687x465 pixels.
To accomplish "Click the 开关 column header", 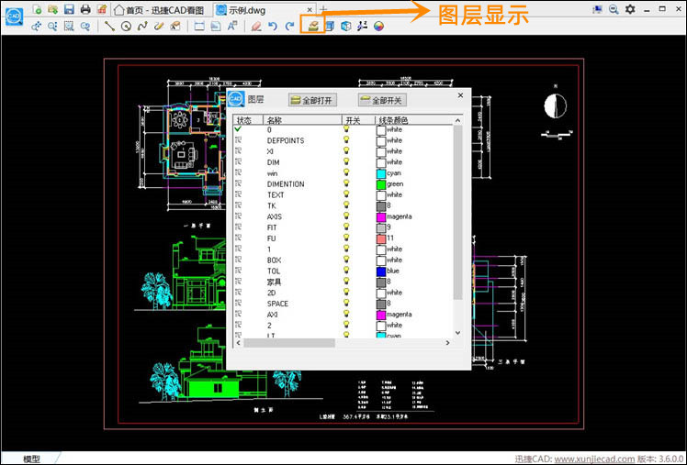I will point(358,120).
